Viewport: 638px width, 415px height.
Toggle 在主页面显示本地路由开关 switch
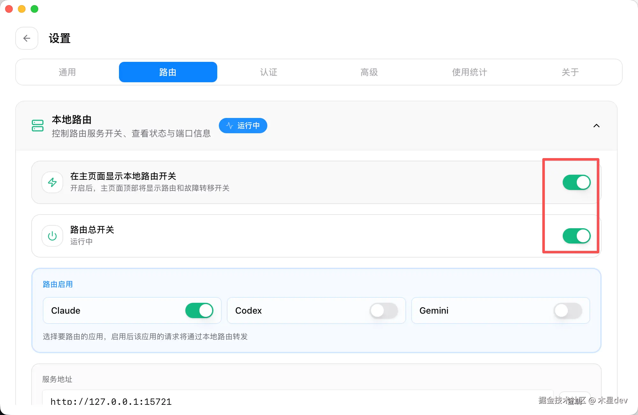click(x=576, y=182)
